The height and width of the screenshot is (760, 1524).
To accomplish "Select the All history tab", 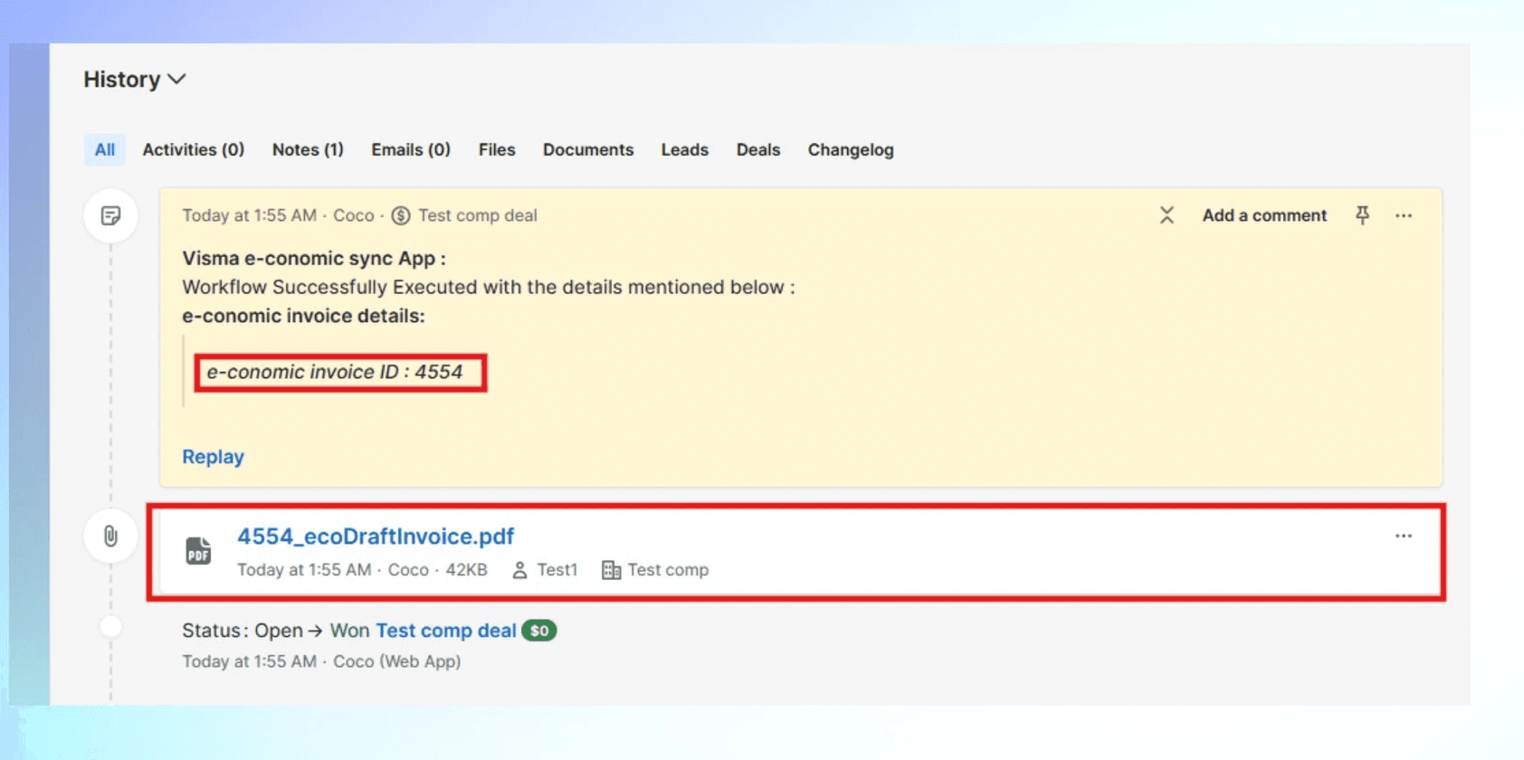I will tap(105, 150).
